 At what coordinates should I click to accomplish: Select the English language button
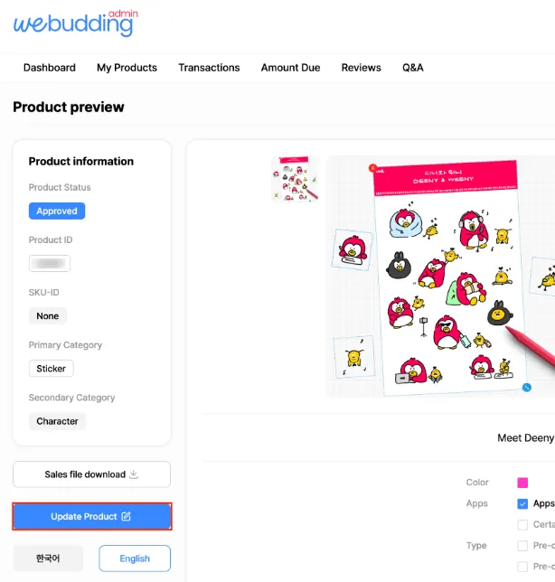[x=135, y=559]
